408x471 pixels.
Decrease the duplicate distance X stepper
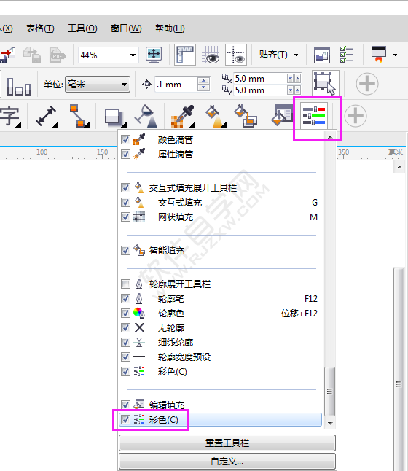290,79
